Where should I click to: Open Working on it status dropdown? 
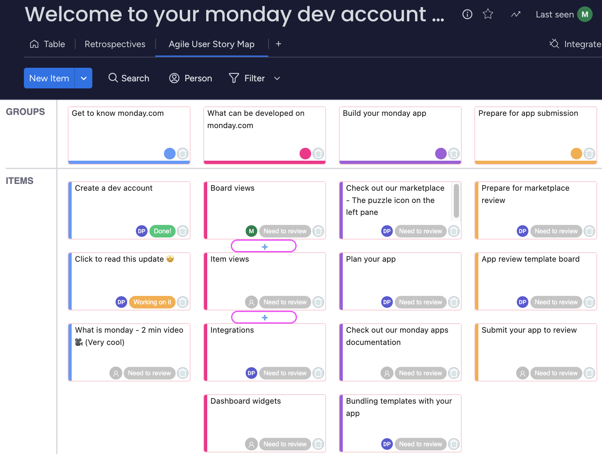click(152, 302)
